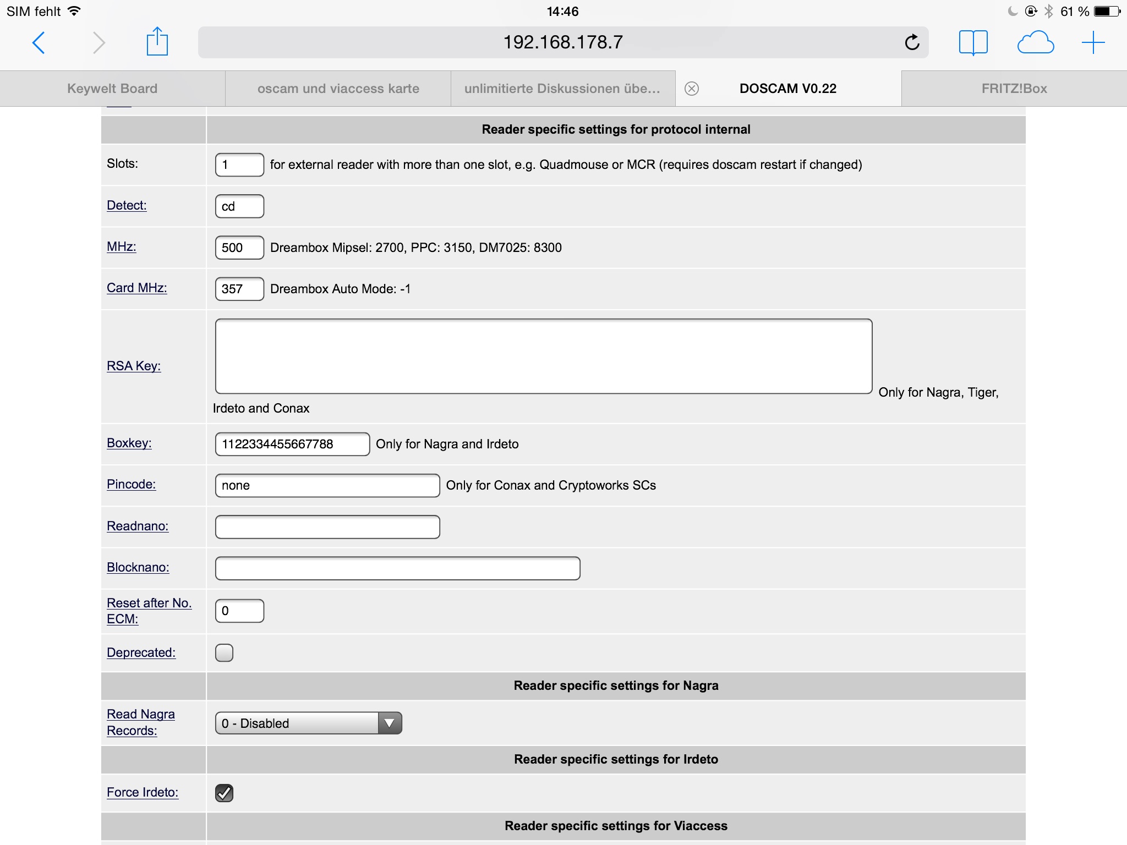Toggle the Deprecated checkbox
This screenshot has width=1127, height=845.
(x=224, y=652)
